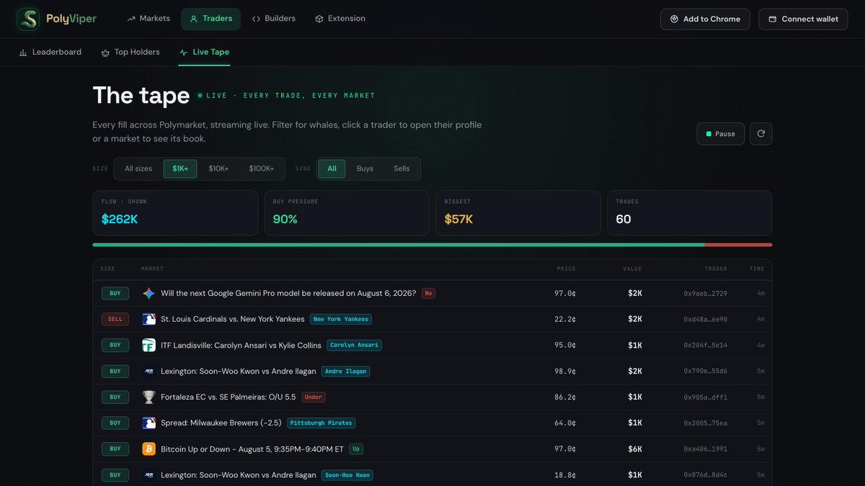Open St. Louis Cardinals vs. New York Yankees
The width and height of the screenshot is (865, 486).
pyautogui.click(x=233, y=319)
